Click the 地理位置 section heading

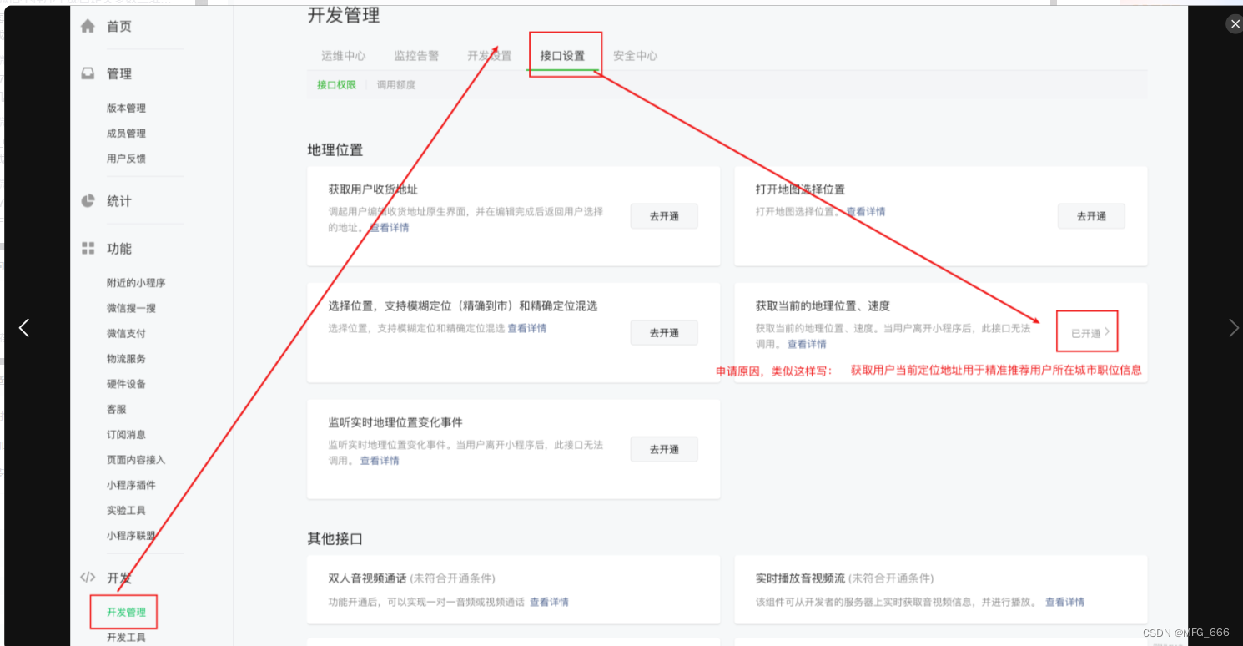click(x=335, y=150)
